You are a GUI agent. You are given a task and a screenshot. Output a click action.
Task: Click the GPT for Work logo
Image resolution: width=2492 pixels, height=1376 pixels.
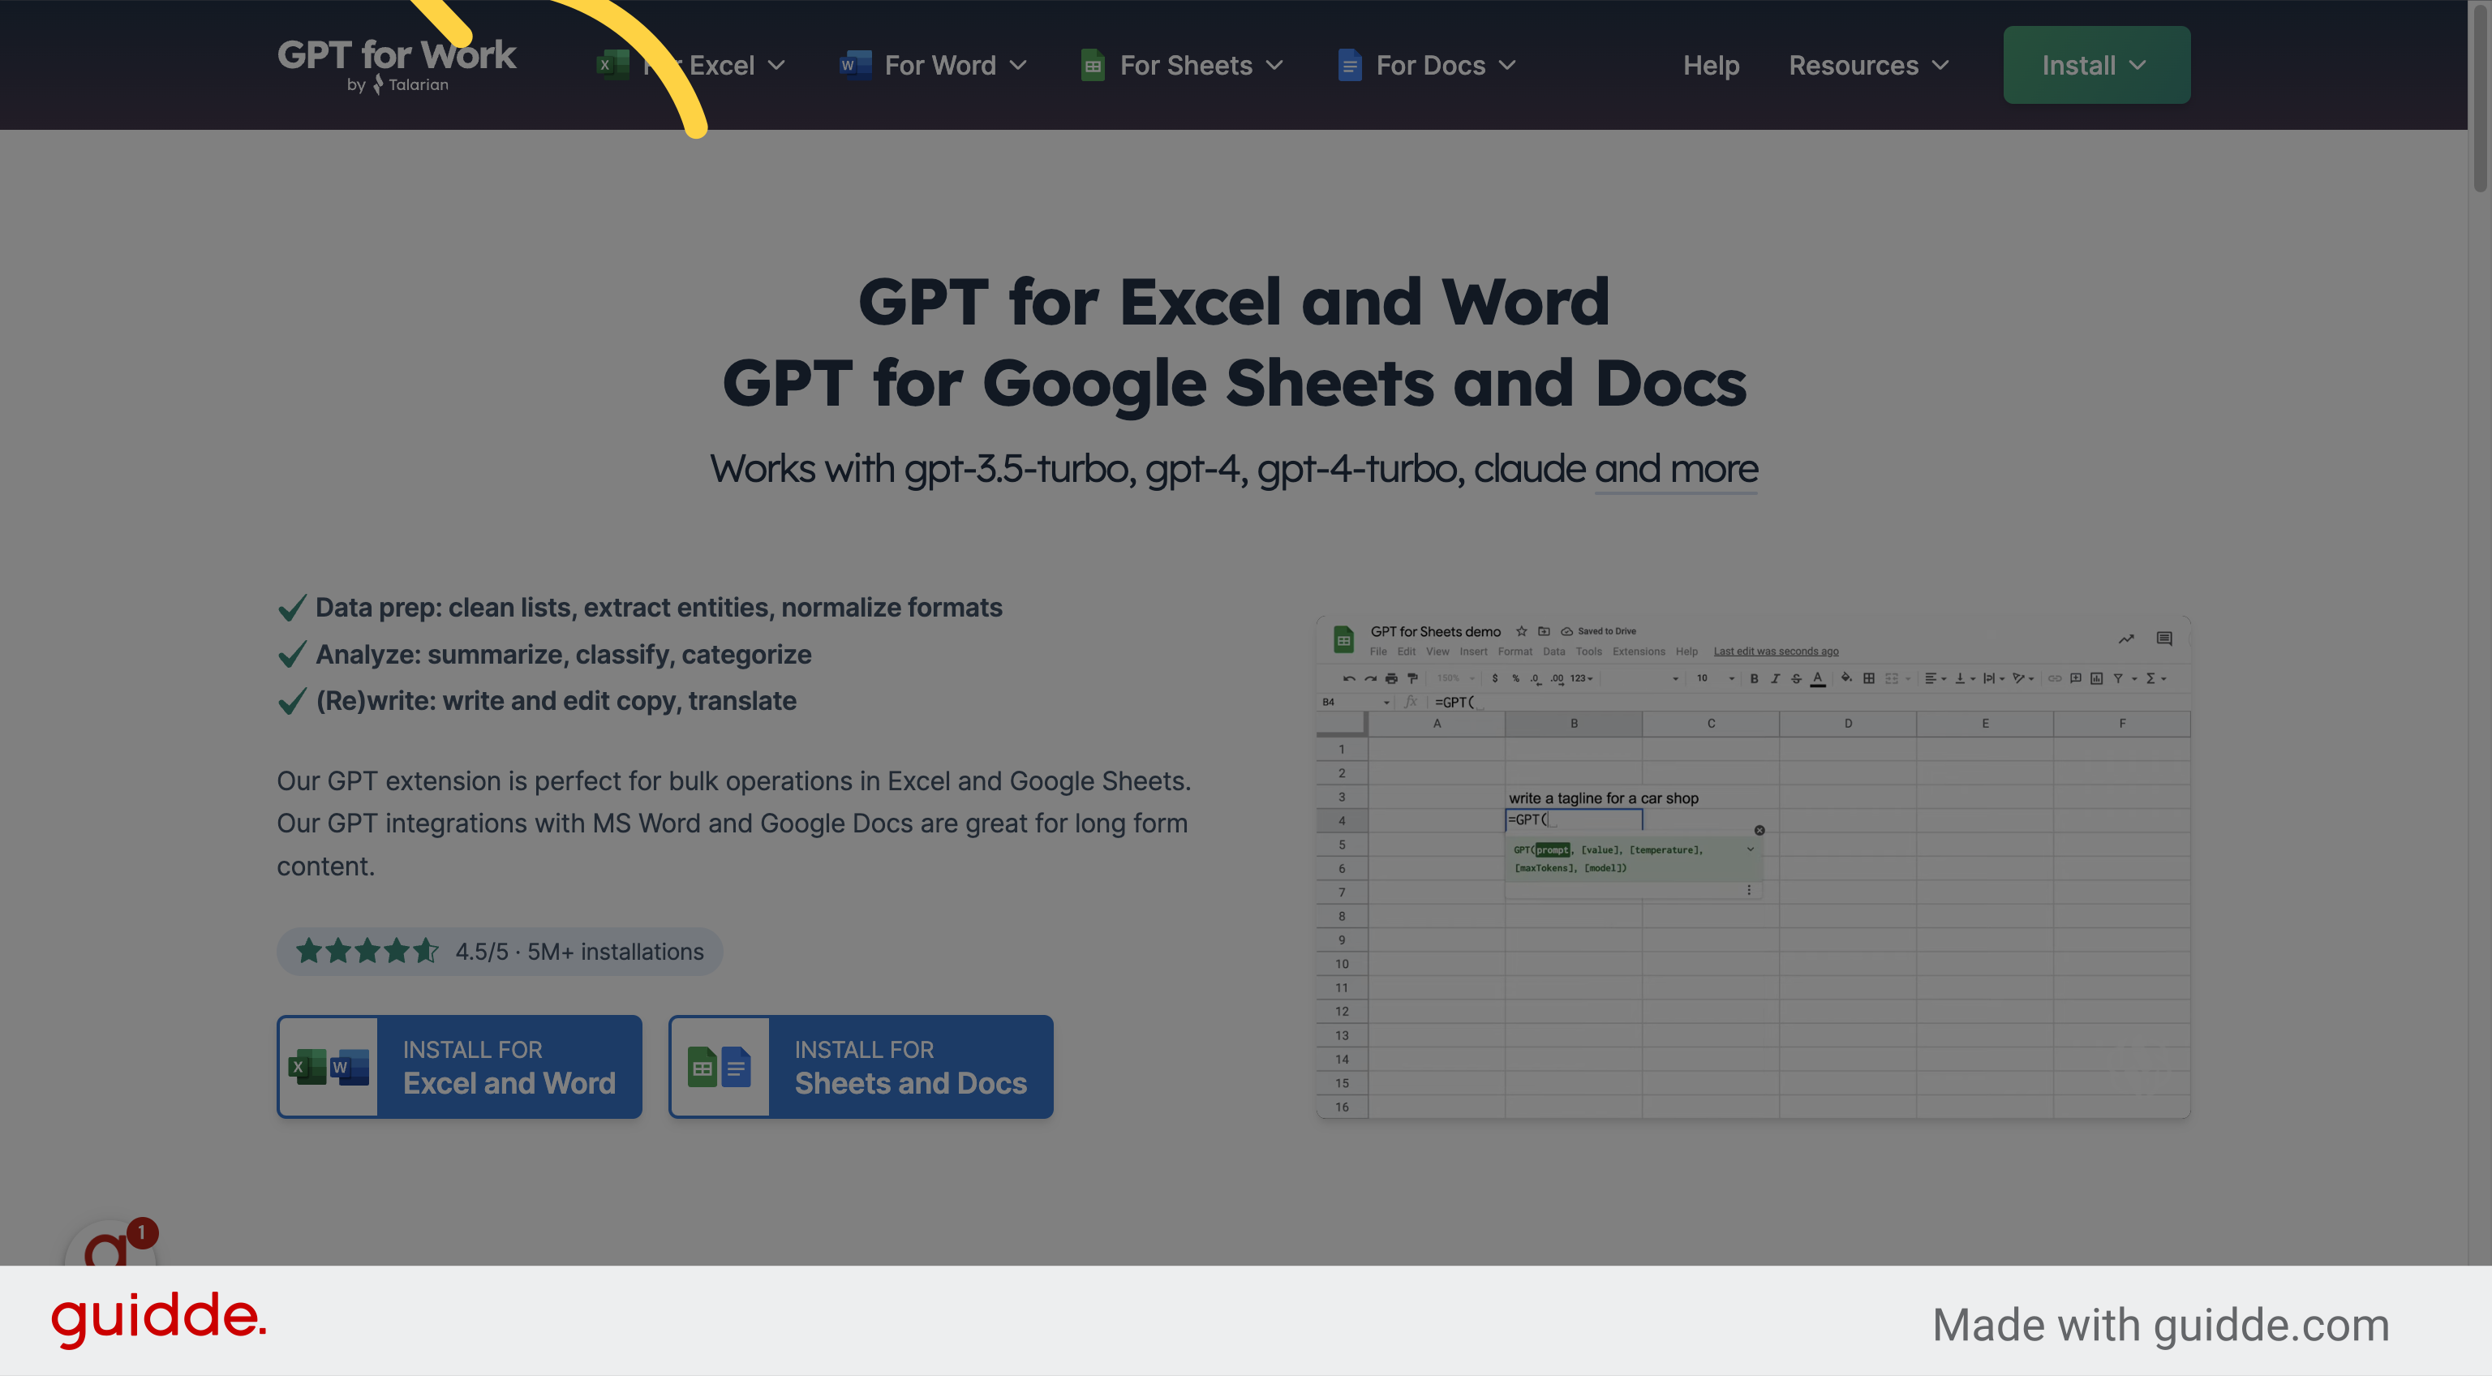(397, 65)
